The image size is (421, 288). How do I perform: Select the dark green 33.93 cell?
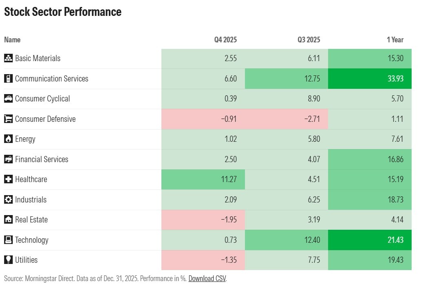(370, 79)
